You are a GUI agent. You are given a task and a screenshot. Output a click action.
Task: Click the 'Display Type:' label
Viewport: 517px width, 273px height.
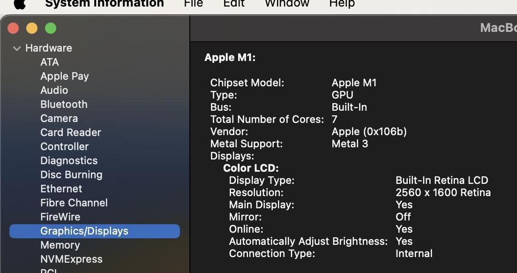[x=262, y=180]
